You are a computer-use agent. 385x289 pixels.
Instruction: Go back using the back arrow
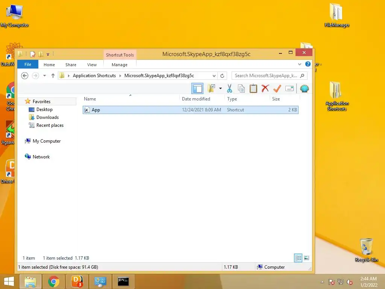[x=24, y=76]
